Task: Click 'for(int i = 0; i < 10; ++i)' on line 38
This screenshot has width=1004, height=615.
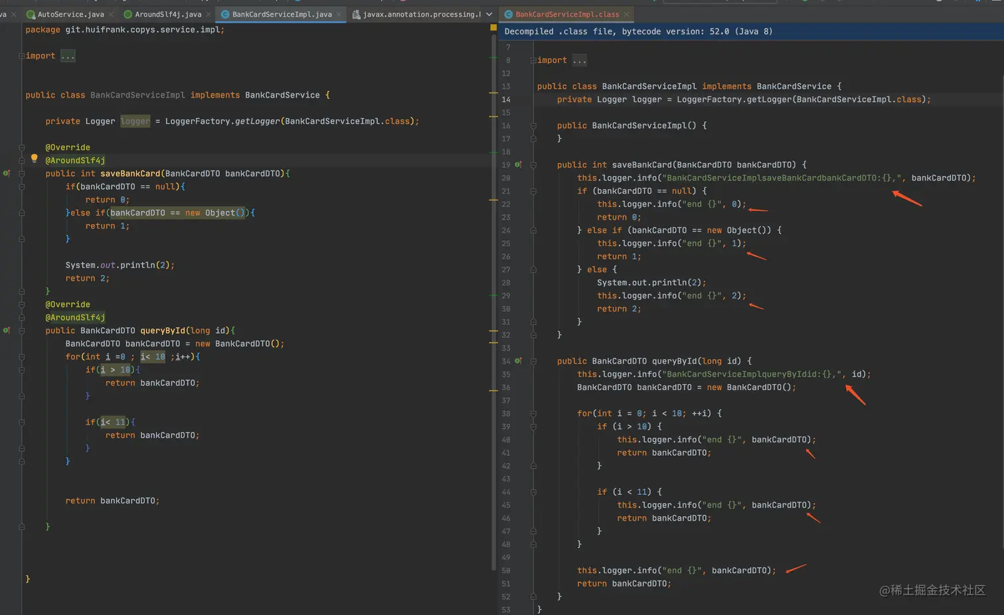Action: coord(644,413)
